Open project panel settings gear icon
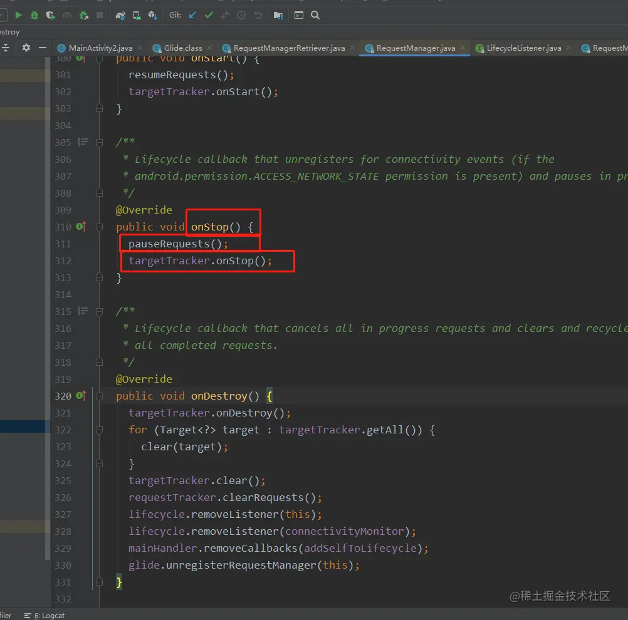Image resolution: width=628 pixels, height=620 pixels. (26, 48)
